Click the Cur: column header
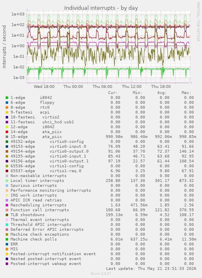 (x=113, y=93)
